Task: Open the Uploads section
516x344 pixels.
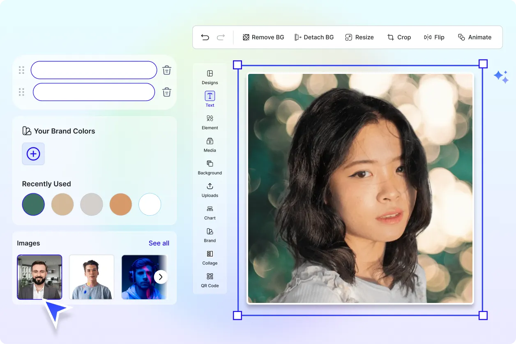Action: (x=210, y=190)
